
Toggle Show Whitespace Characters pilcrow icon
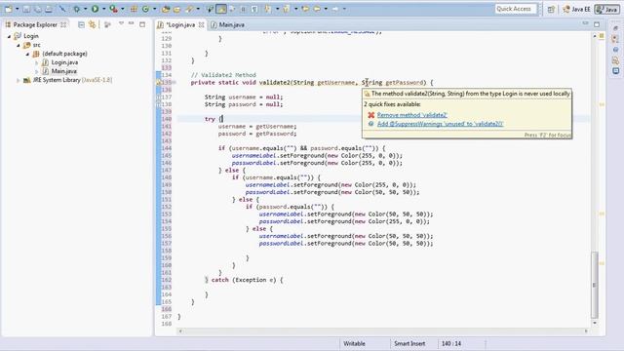(x=254, y=9)
